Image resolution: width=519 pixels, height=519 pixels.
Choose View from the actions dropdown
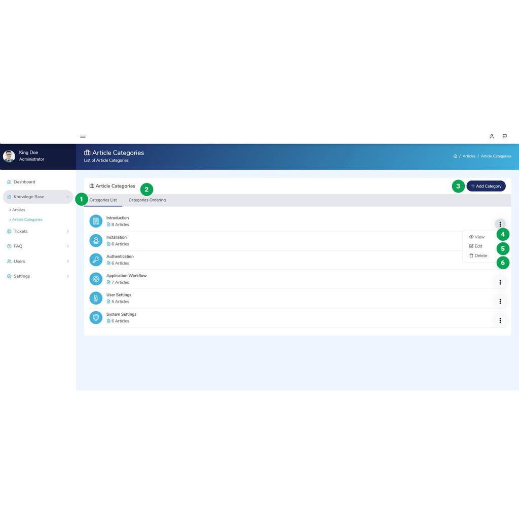coord(476,237)
